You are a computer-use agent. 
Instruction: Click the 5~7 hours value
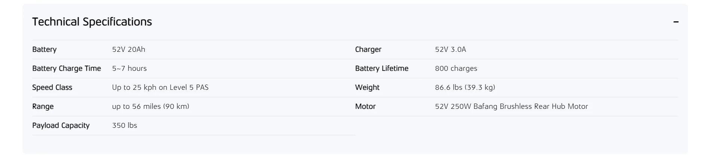pos(129,69)
